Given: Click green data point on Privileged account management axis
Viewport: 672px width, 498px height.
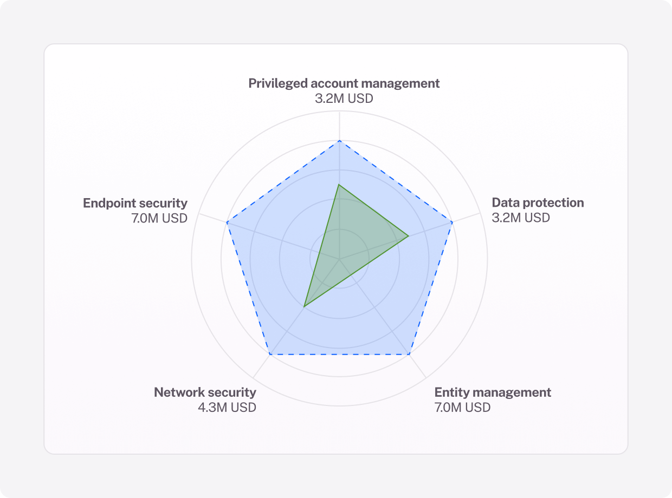Looking at the screenshot, I should pos(339,185).
